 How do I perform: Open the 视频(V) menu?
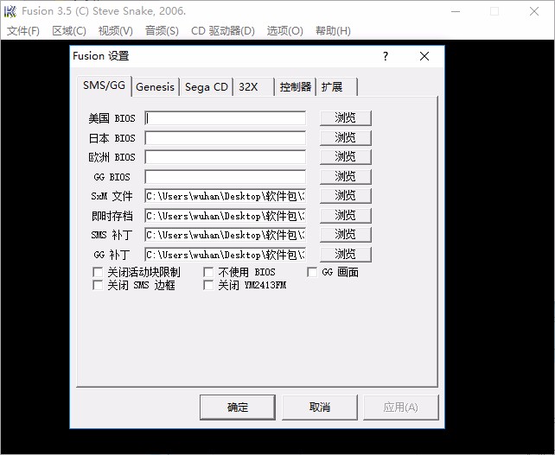pyautogui.click(x=115, y=31)
